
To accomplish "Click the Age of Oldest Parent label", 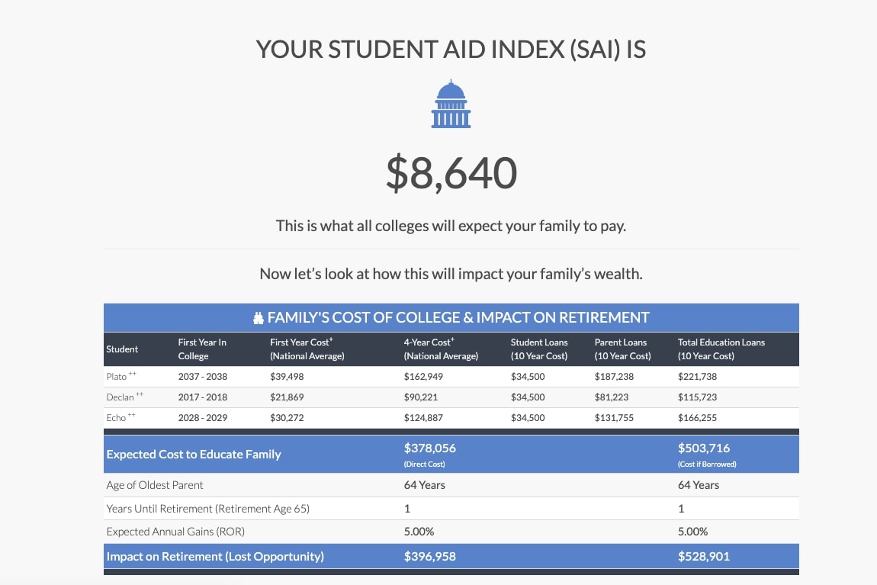I will point(154,485).
